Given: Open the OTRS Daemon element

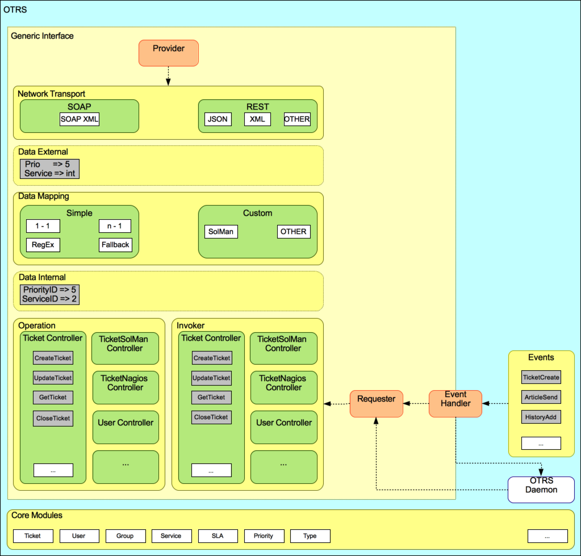Looking at the screenshot, I should click(541, 489).
